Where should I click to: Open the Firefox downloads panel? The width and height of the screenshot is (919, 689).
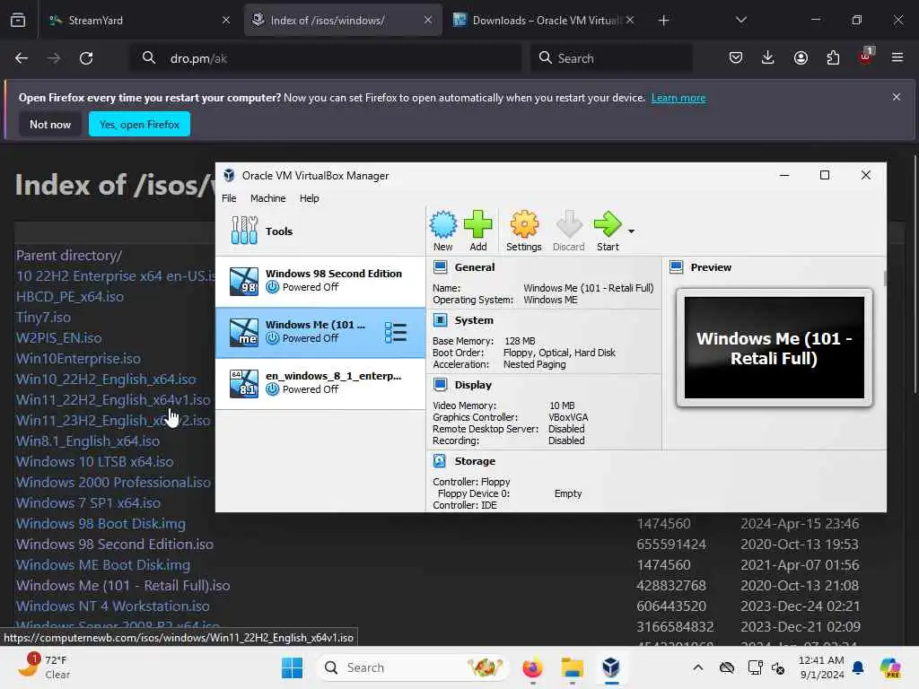click(768, 57)
